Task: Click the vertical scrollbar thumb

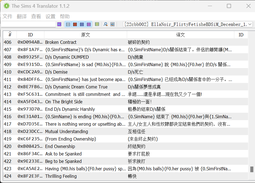Action: point(252,169)
